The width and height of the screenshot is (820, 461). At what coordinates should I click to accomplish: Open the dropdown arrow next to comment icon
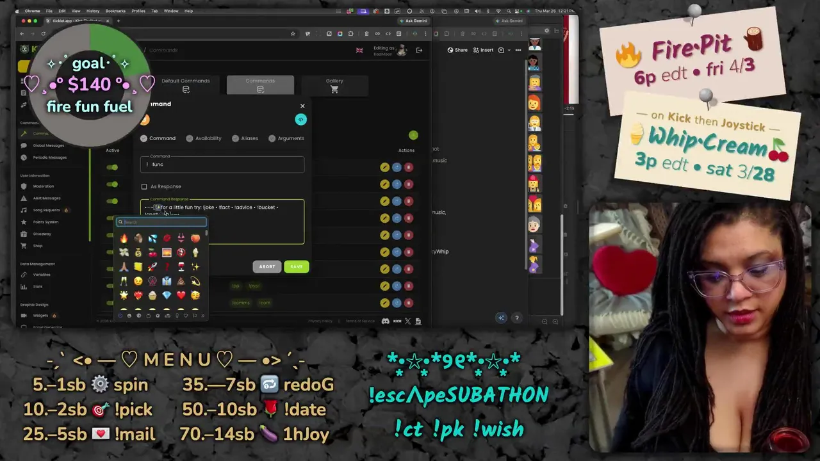pos(509,50)
